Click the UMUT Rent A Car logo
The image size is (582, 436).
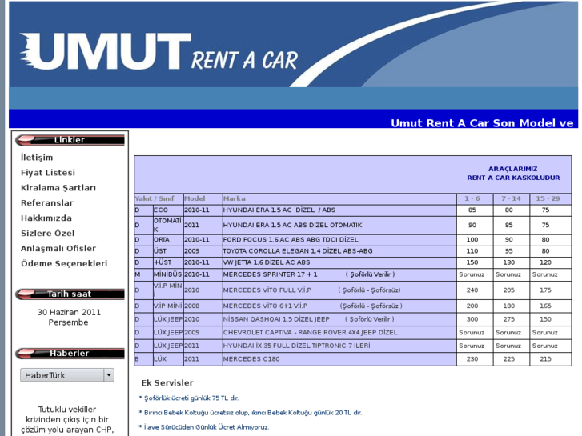(159, 51)
